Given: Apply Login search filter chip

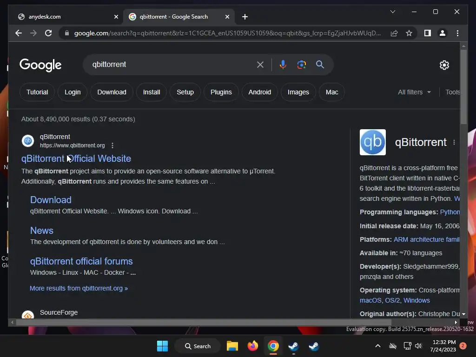Looking at the screenshot, I should pos(73,92).
